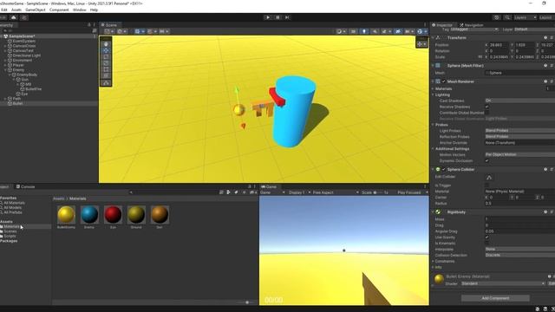555x312 pixels.
Task: Switch to the Navigation tab
Action: pyautogui.click(x=472, y=25)
